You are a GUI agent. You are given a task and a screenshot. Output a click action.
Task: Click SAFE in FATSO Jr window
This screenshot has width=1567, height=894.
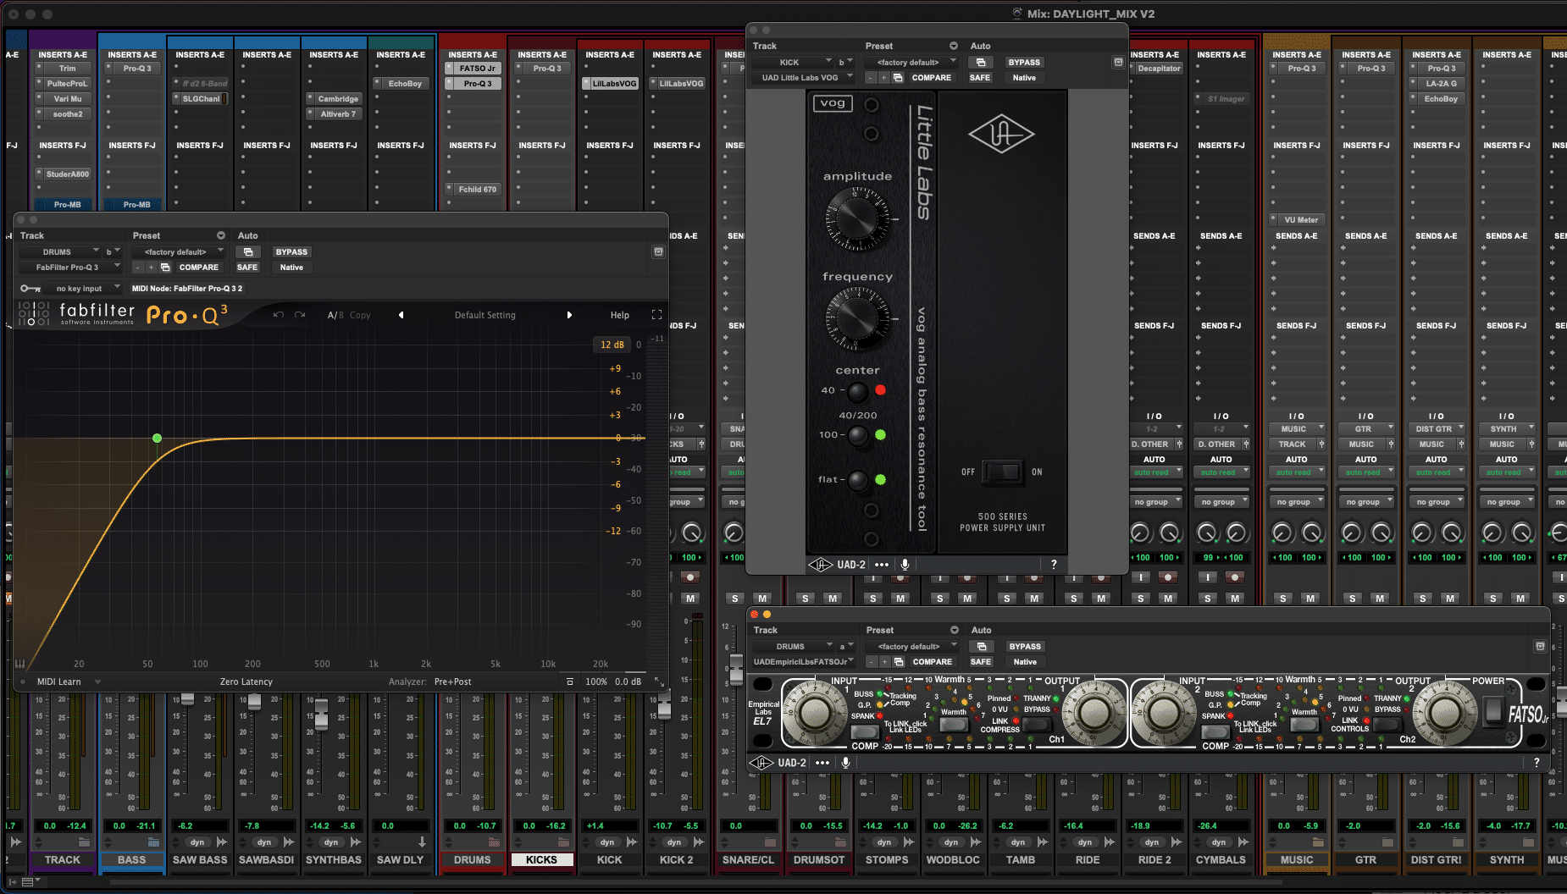[981, 662]
